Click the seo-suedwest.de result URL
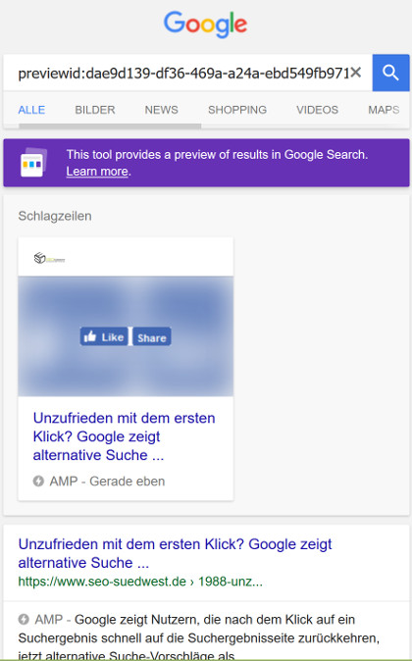412x661 pixels. tap(140, 582)
